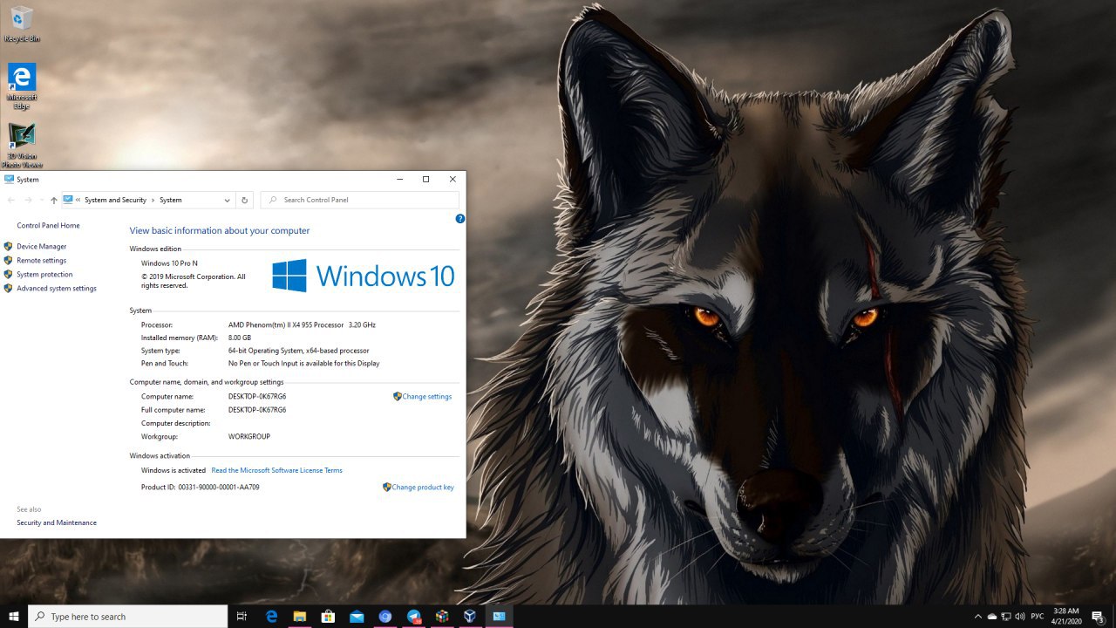1116x628 pixels.
Task: Refresh the System control panel page
Action: click(x=244, y=200)
